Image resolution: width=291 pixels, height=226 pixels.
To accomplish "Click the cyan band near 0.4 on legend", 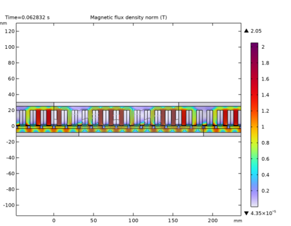I will [x=254, y=175].
